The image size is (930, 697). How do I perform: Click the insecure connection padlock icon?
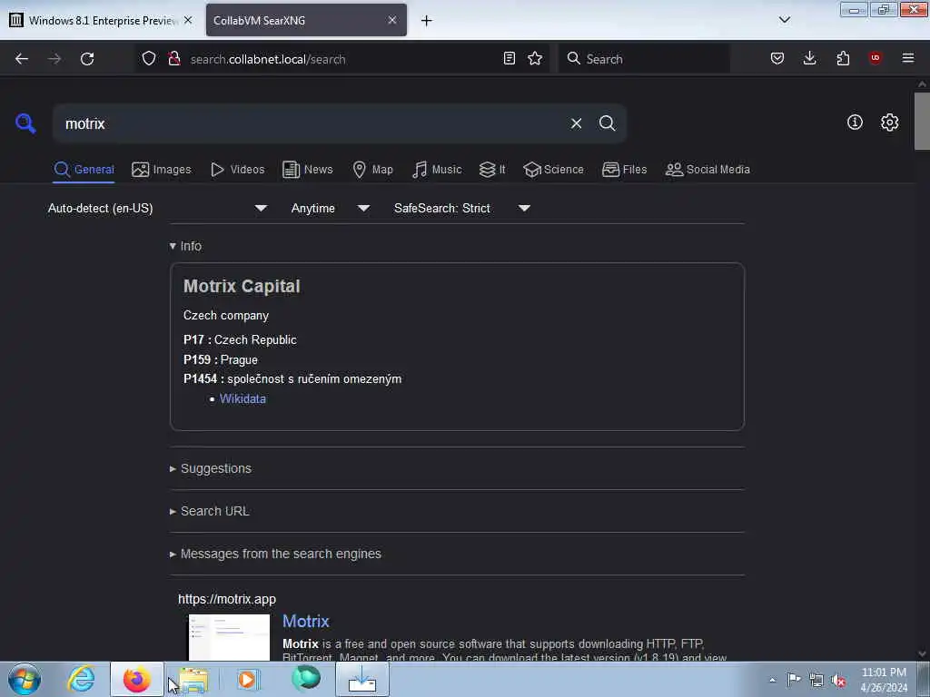(x=174, y=58)
